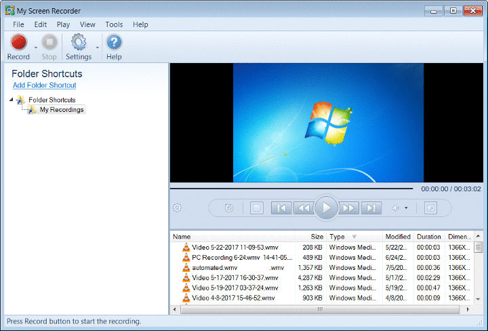Click VLC icon of Video 4-8-2017 file
The image size is (488, 331).
click(186, 298)
